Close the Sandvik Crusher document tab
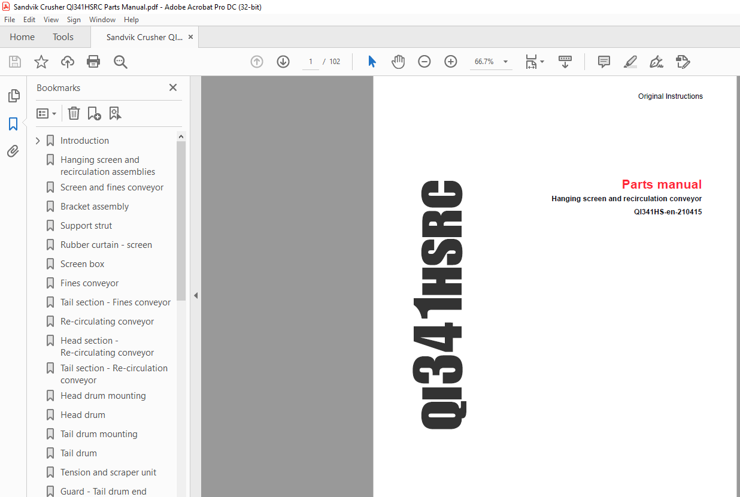The height and width of the screenshot is (497, 740). pos(191,37)
